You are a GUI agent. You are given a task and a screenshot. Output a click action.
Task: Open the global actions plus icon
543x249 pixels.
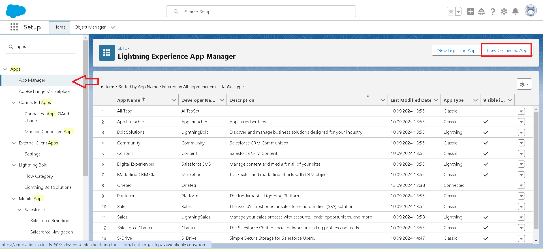pyautogui.click(x=471, y=12)
